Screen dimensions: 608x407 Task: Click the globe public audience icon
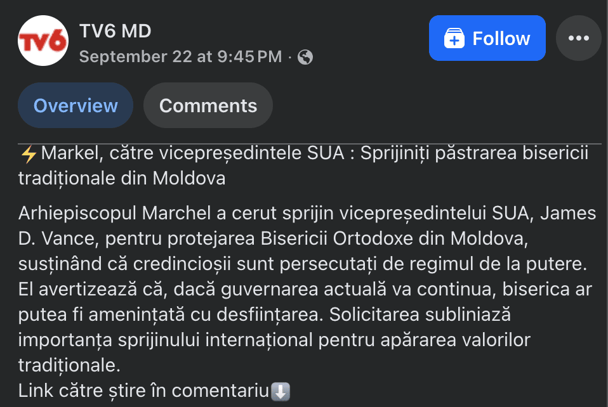tap(305, 57)
